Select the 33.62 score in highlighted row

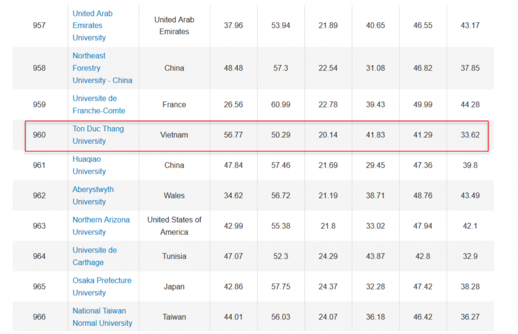pos(470,135)
